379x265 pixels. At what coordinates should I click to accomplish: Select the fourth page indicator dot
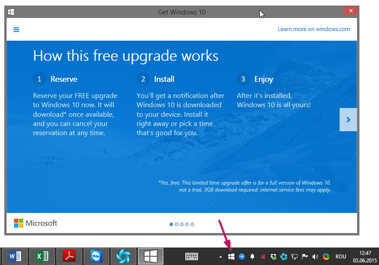[x=187, y=224]
